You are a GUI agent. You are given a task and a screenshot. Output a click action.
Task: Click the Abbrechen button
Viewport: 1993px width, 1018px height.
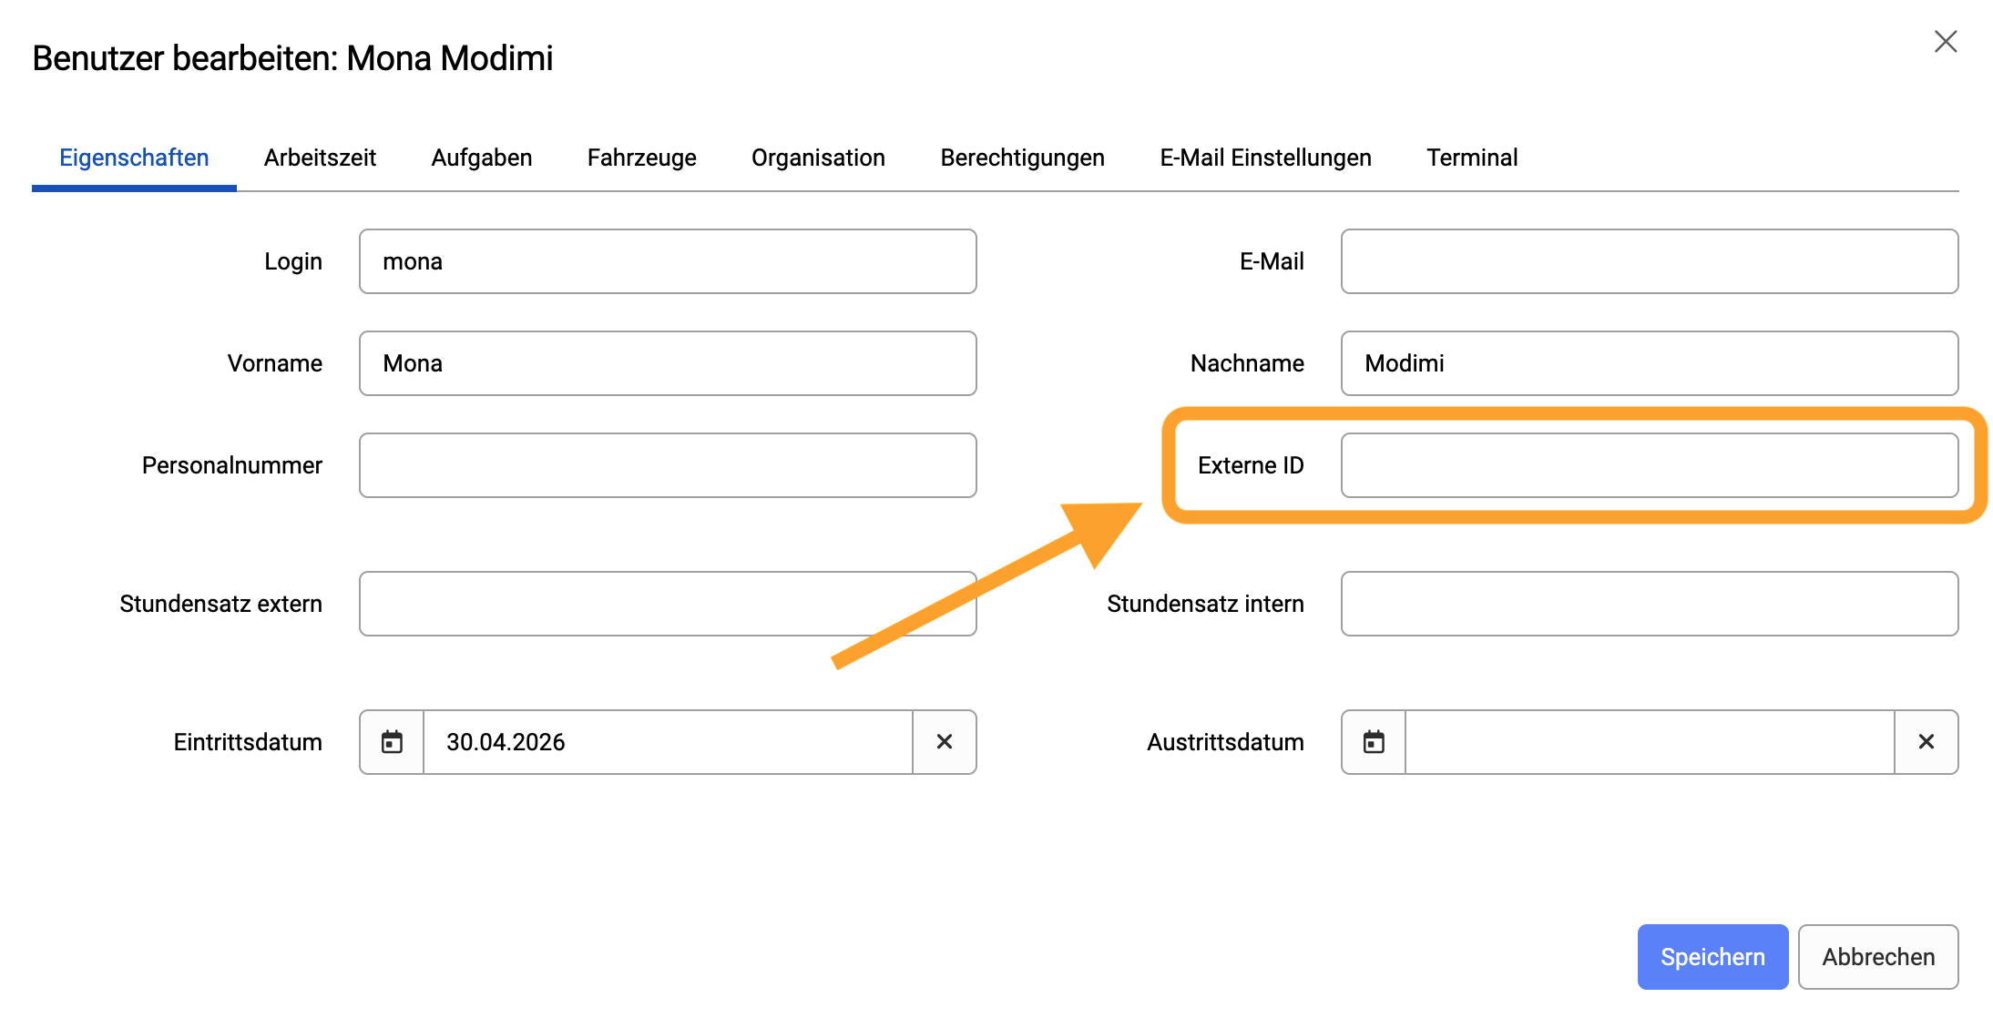pos(1878,957)
